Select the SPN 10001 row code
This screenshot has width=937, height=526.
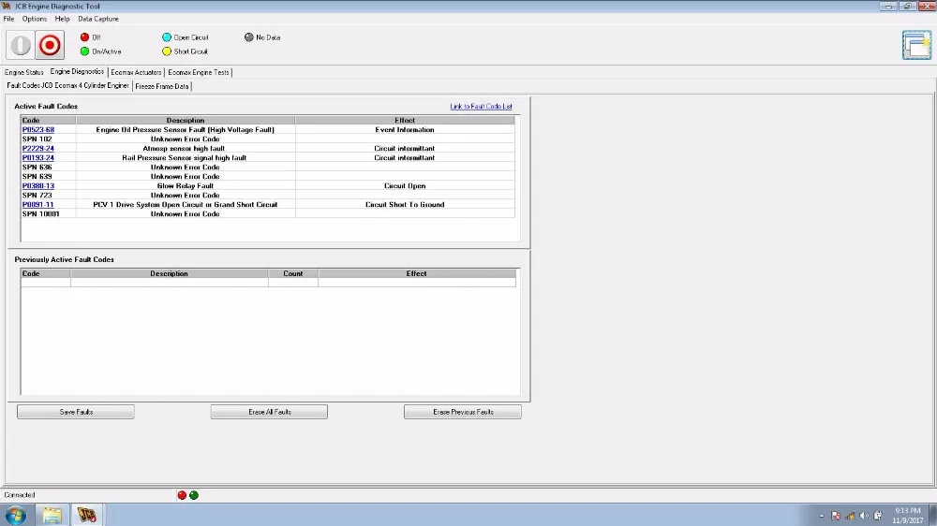point(40,213)
